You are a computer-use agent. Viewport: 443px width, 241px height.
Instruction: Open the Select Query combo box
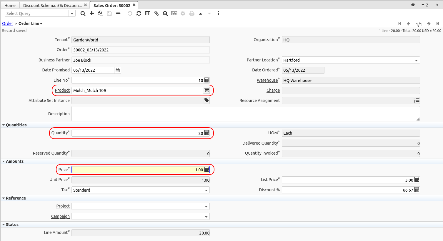(72, 14)
